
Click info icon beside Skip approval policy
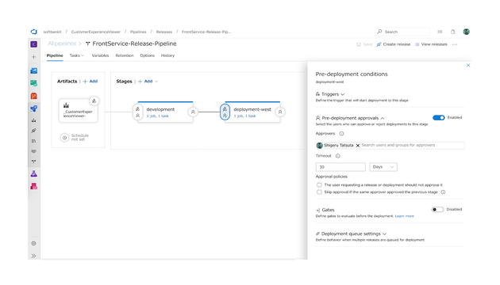(443, 192)
